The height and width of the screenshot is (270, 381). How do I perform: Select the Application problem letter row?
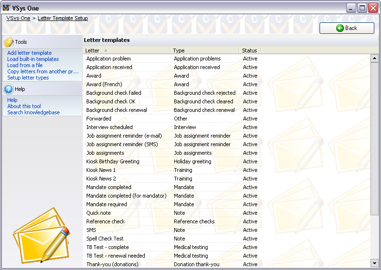pos(172,59)
